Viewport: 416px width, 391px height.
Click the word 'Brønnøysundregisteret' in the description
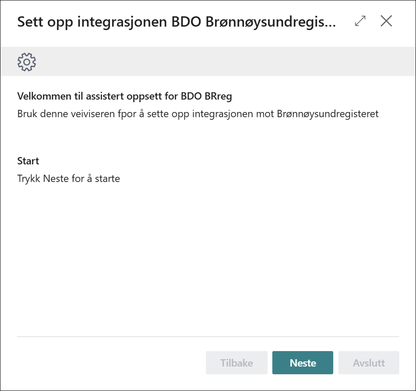(328, 114)
